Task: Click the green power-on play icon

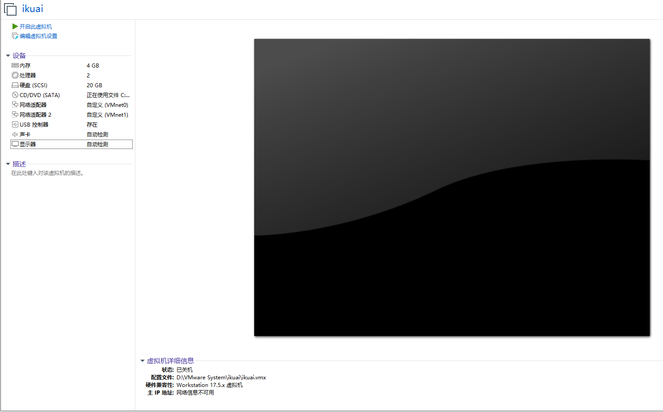Action: (15, 26)
